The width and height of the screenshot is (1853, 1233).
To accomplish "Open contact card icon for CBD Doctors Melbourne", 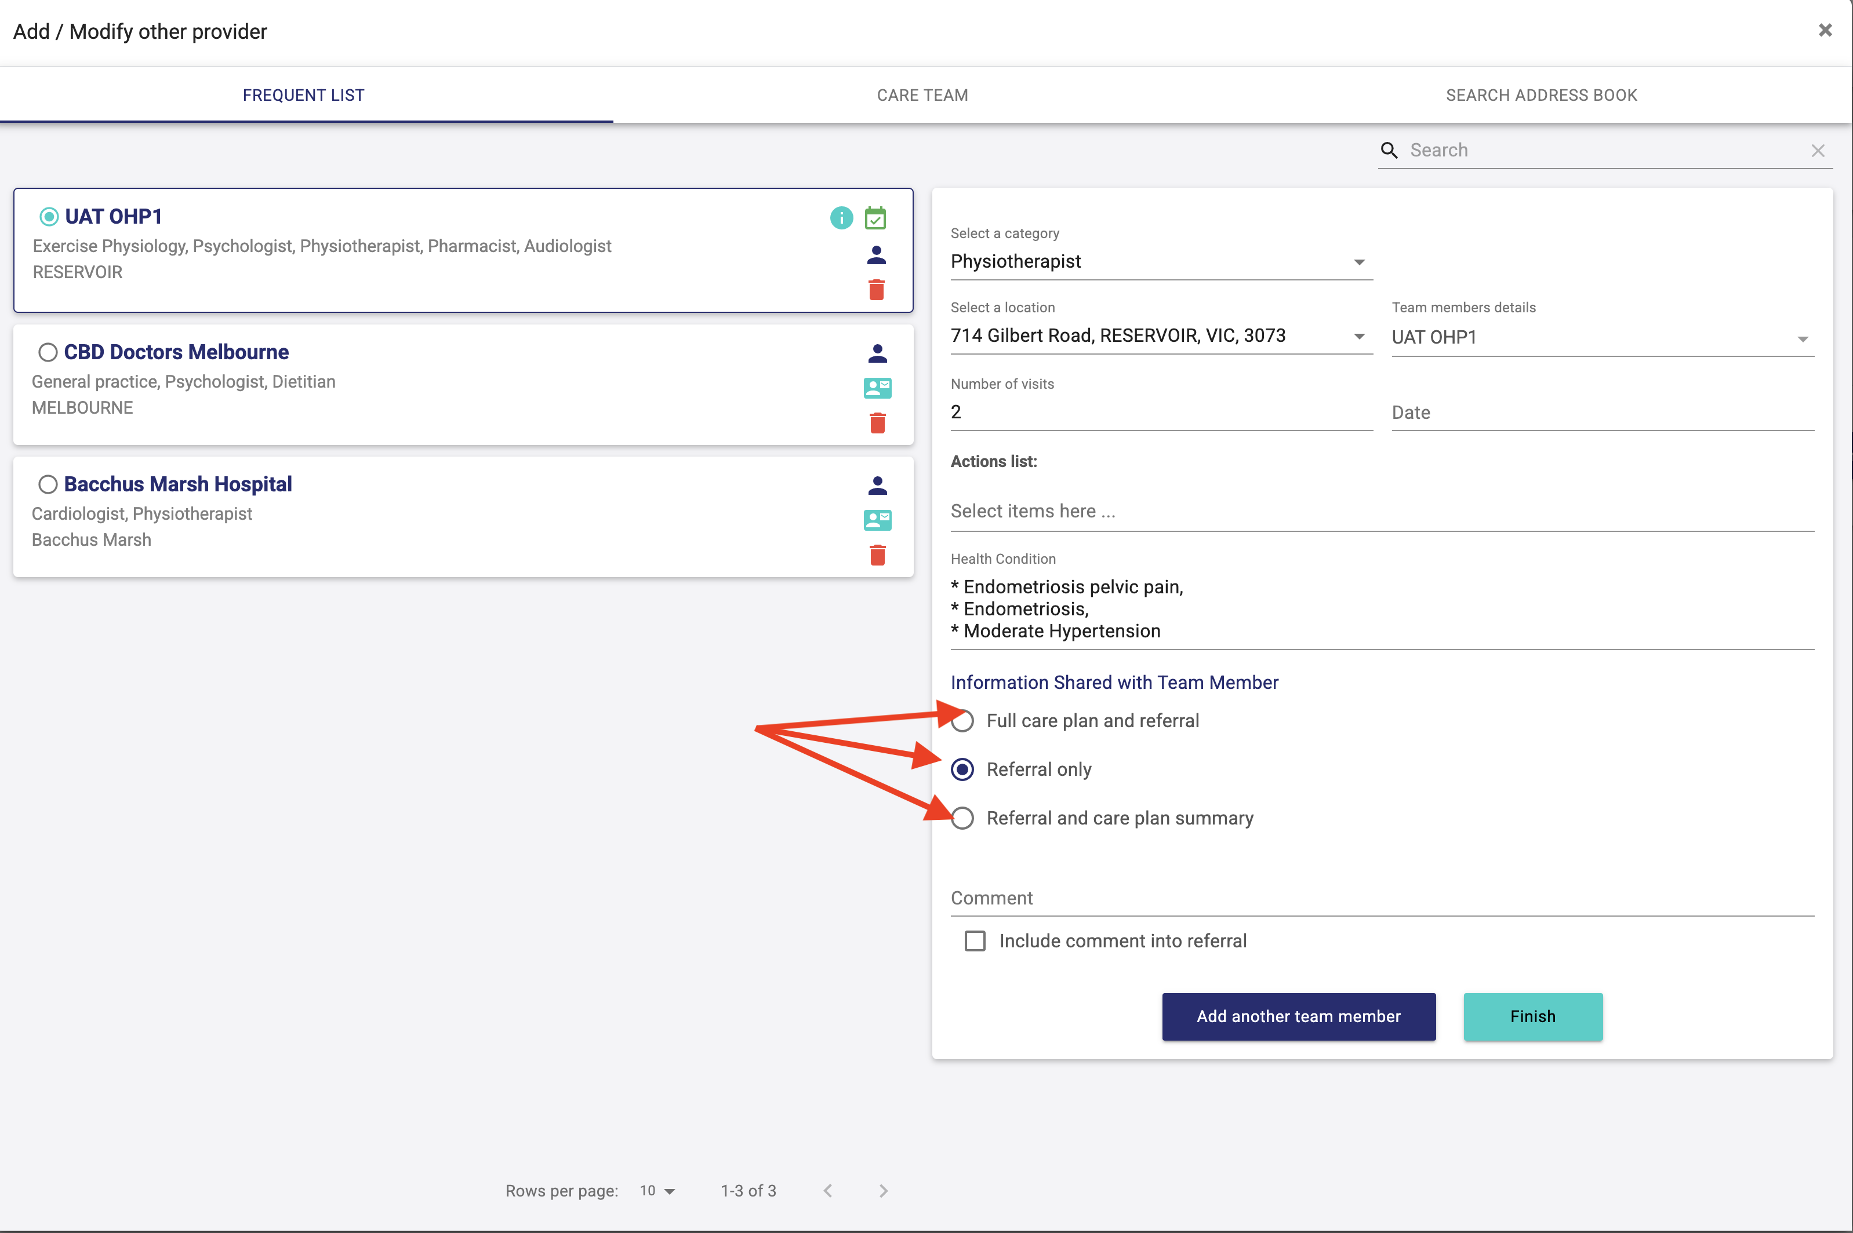I will point(877,388).
